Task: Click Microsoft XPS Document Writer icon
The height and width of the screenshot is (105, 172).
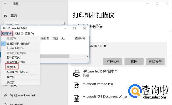Action: coord(77,98)
